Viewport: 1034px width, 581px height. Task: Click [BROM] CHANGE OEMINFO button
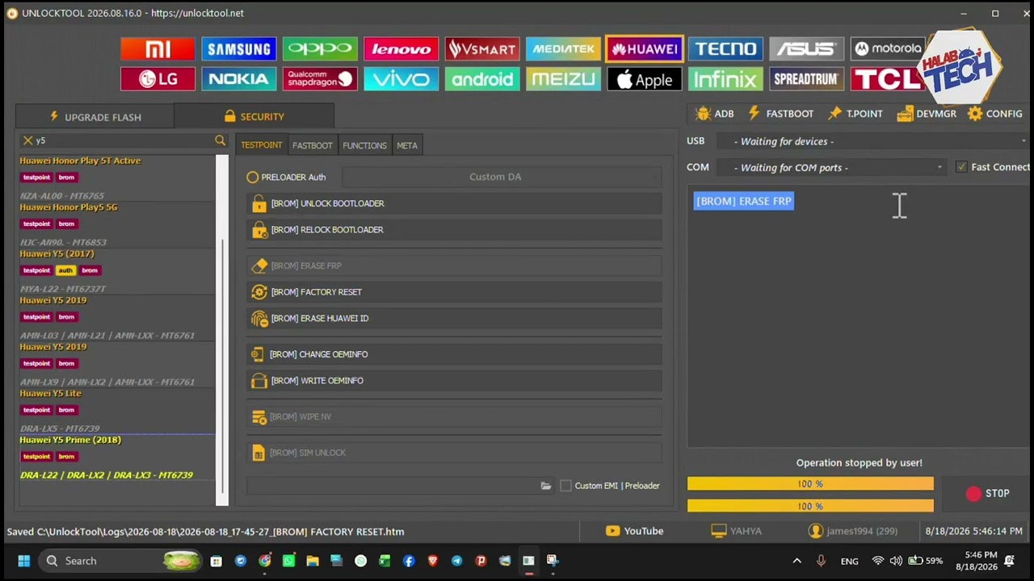(x=454, y=354)
